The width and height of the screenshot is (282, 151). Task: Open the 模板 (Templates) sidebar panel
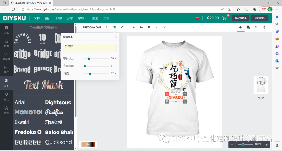coord(6,43)
